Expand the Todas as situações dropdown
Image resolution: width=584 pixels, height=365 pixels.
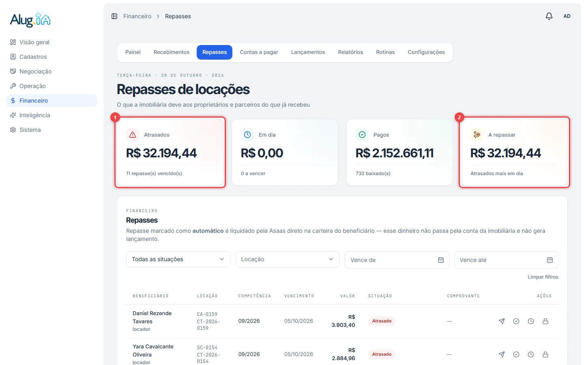coord(178,259)
